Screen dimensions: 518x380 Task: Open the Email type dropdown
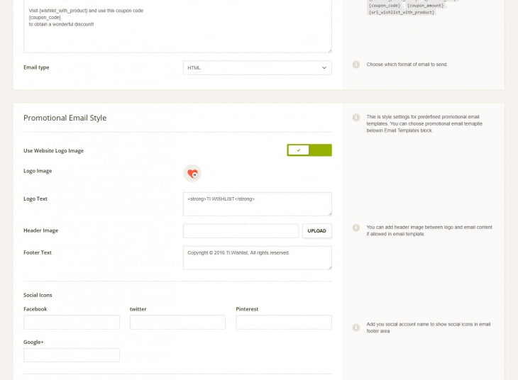(258, 67)
